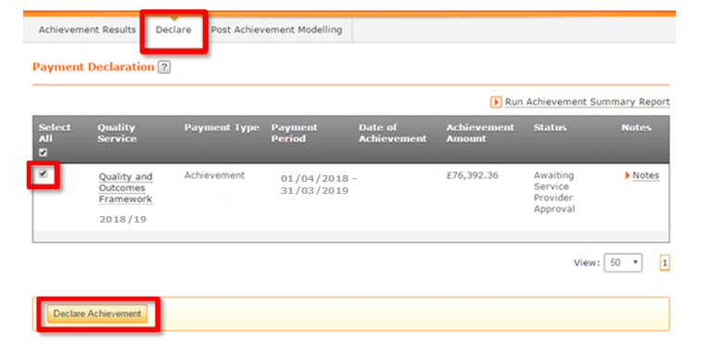The height and width of the screenshot is (357, 710).
Task: Click the Payment Declaration heading
Action: click(94, 67)
